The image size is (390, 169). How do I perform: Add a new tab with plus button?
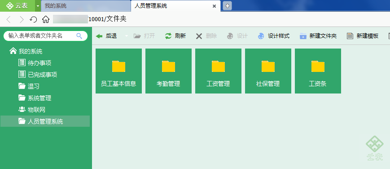227,6
